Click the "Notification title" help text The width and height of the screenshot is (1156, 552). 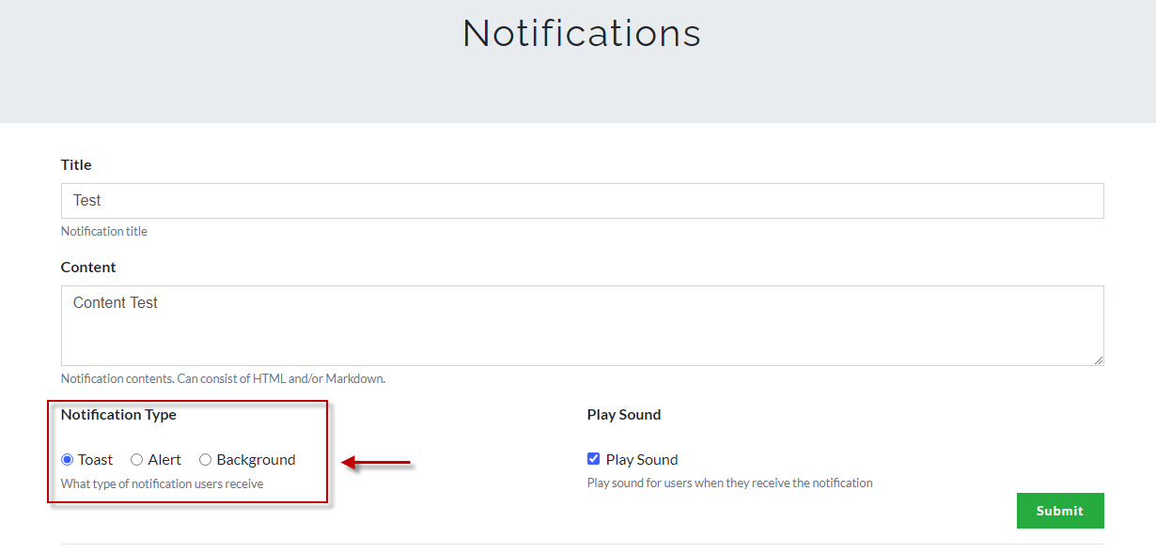pos(104,231)
